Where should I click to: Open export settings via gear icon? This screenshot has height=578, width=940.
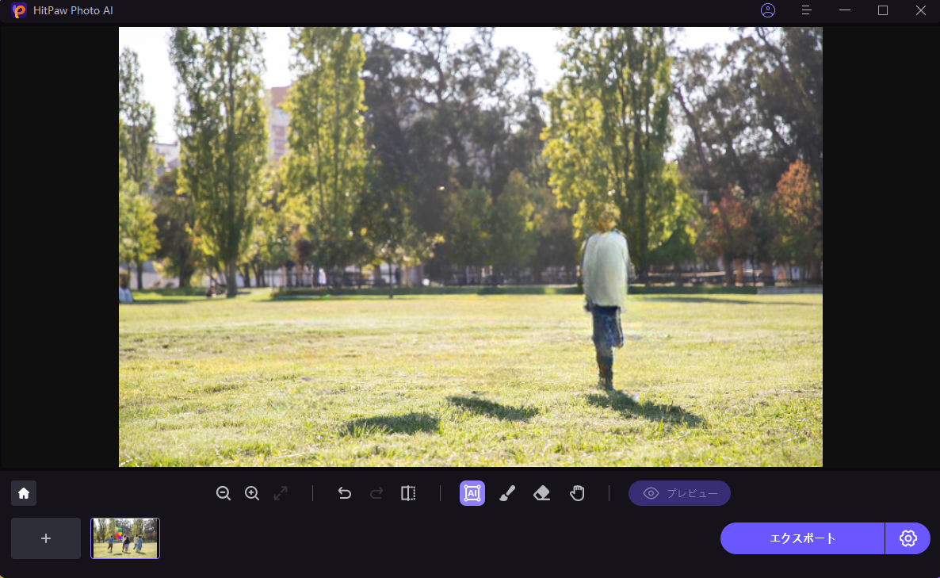tap(908, 538)
